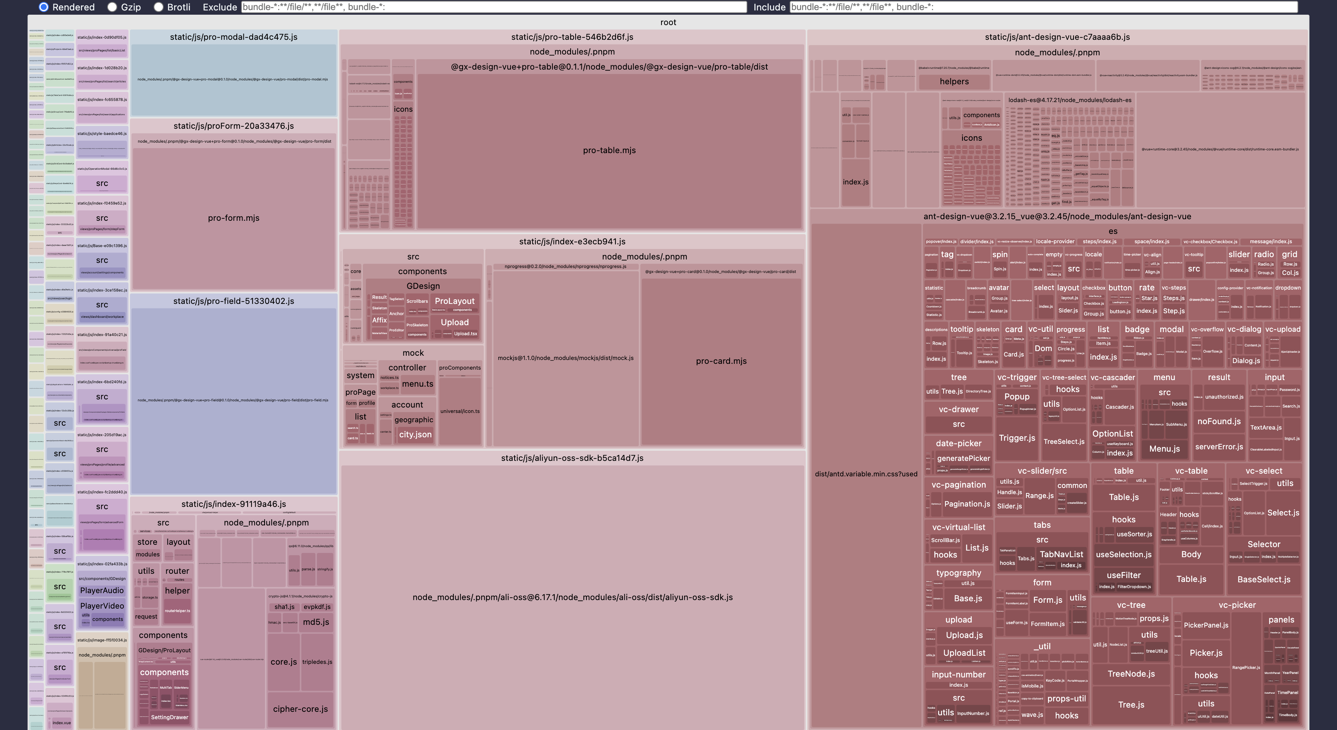The image size is (1337, 730).
Task: Open the static/js/pro-table-546b2d6f.js chunk header
Action: pos(572,37)
